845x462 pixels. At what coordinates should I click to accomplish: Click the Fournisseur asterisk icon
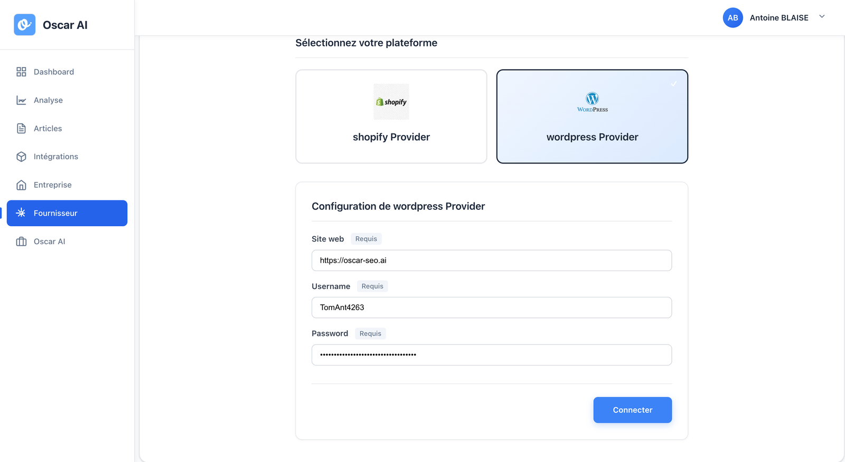pos(21,213)
